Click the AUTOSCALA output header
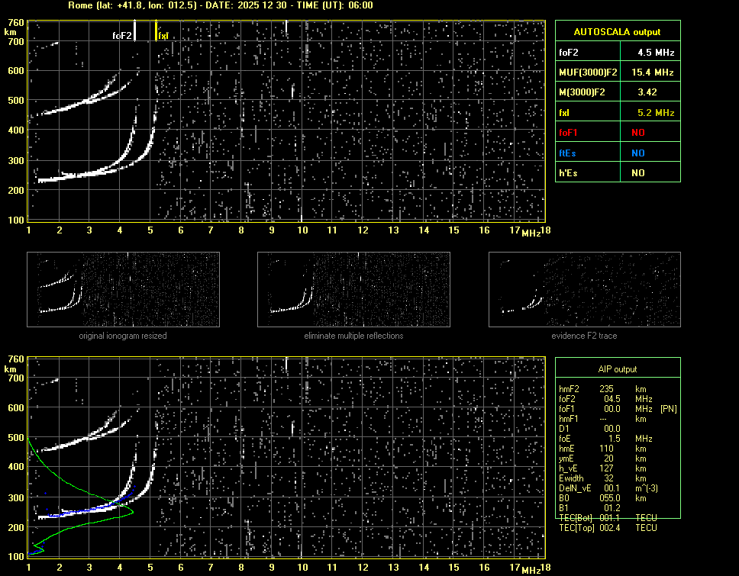Viewport: 739px width, 576px height. (x=617, y=32)
